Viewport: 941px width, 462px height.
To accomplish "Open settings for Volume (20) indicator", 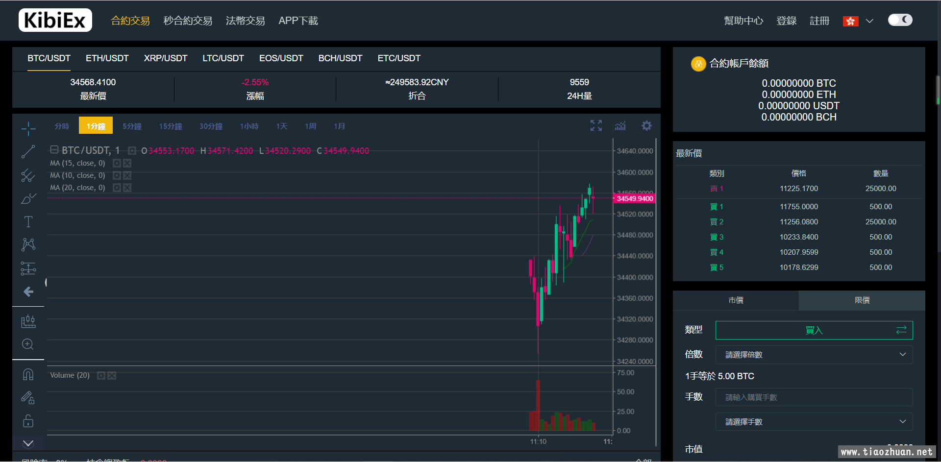I will pyautogui.click(x=101, y=375).
